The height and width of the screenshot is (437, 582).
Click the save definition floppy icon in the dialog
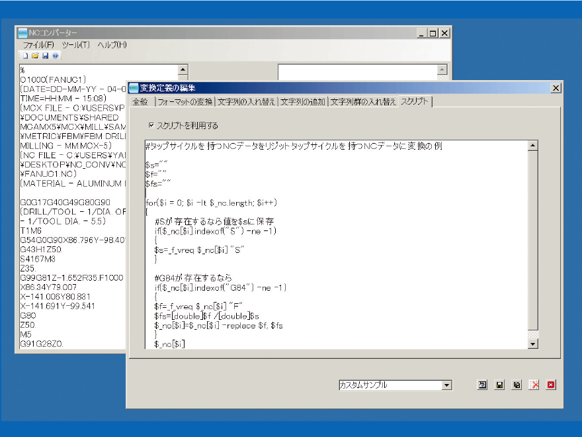pyautogui.click(x=499, y=384)
